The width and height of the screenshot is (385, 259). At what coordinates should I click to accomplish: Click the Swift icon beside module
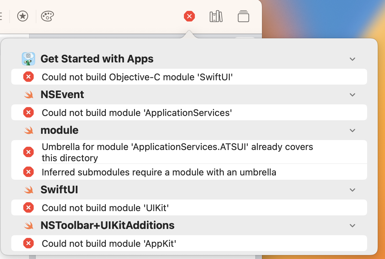29,130
